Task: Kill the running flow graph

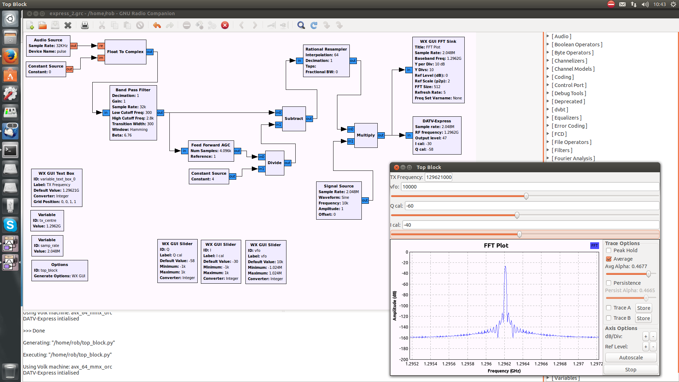Action: tap(225, 25)
